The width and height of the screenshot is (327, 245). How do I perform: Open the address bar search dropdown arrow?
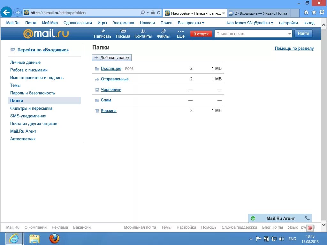148,12
